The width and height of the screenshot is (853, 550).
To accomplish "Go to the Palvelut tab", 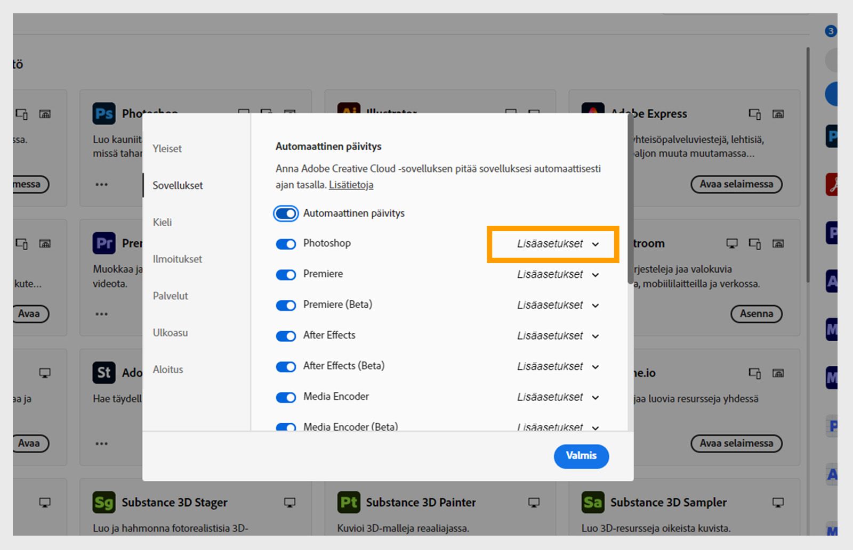I will (x=170, y=295).
